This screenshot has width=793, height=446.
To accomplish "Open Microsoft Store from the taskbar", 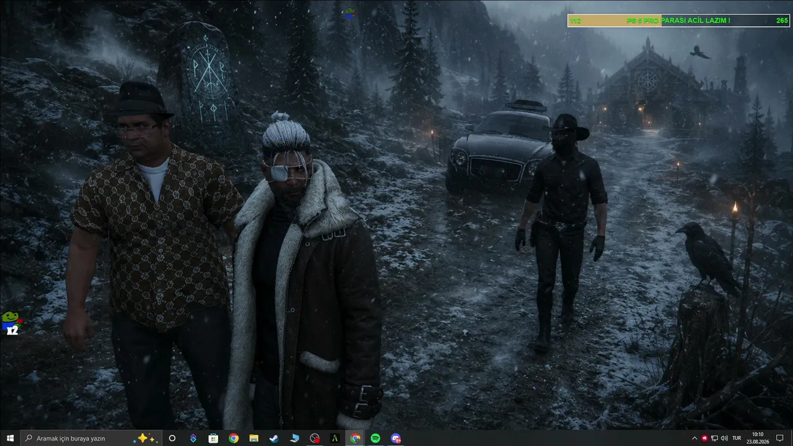I will pos(213,438).
